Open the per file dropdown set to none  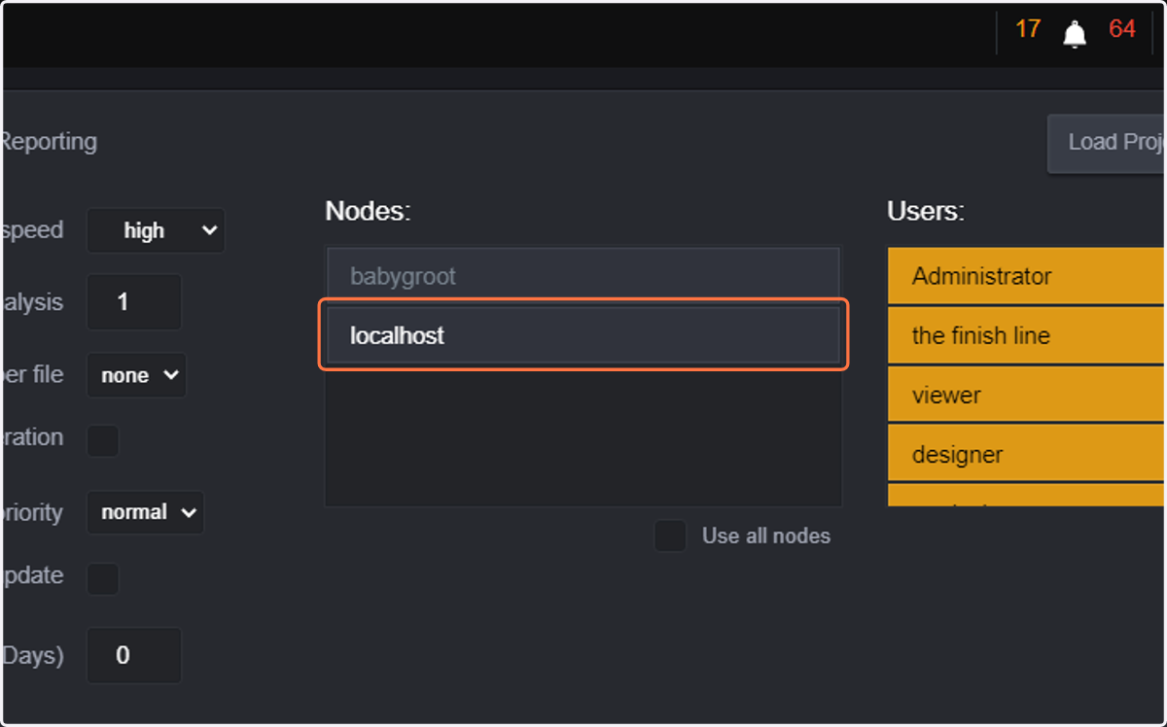[x=136, y=375]
